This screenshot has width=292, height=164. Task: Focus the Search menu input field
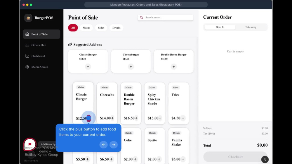pos(165,17)
